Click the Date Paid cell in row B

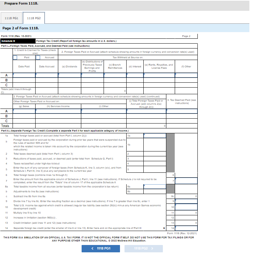click(24, 80)
